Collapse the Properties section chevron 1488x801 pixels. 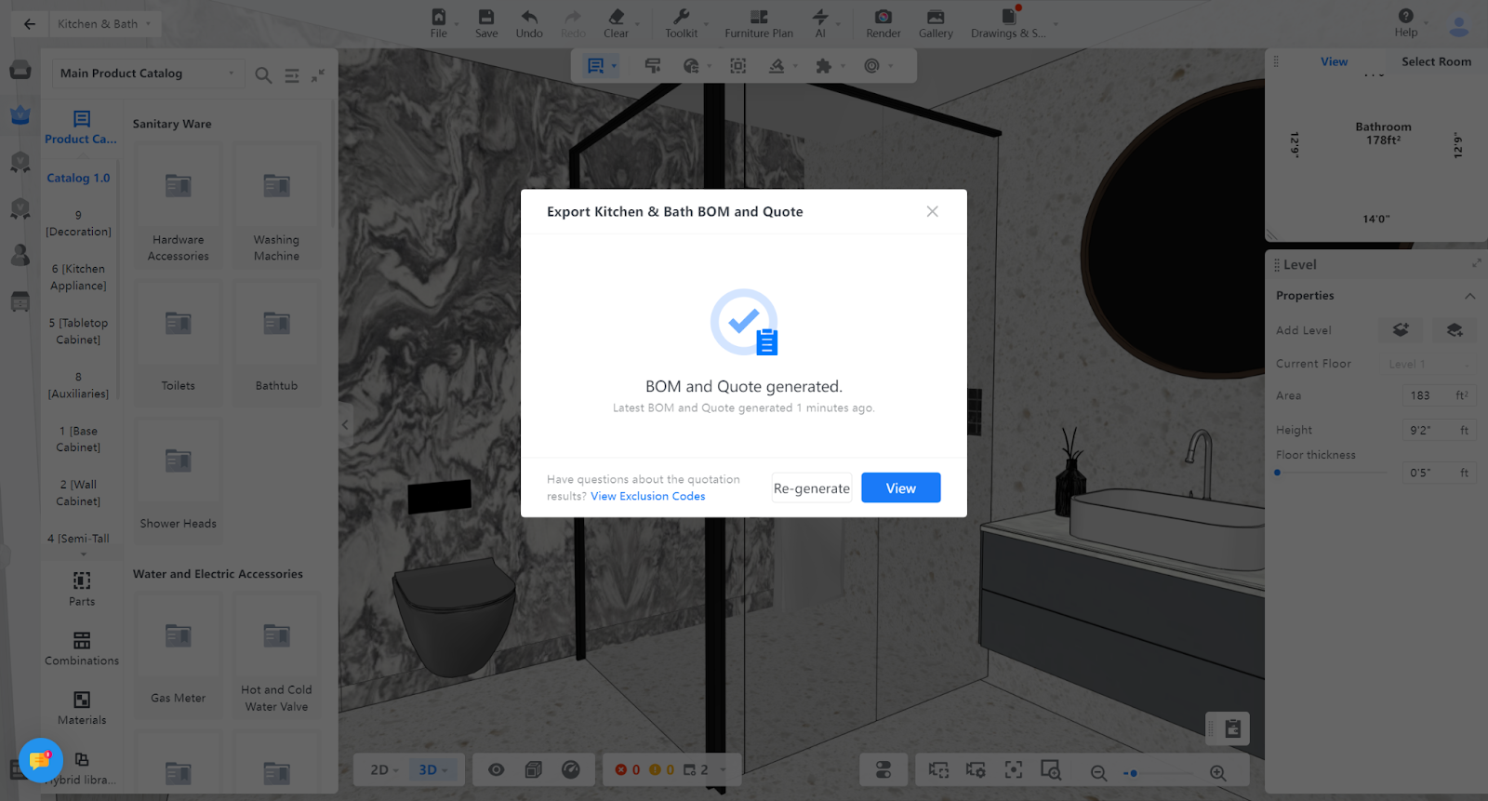[1469, 296]
